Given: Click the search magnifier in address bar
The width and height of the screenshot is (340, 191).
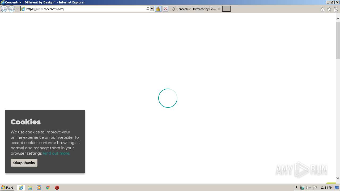Looking at the screenshot, I should [147, 9].
